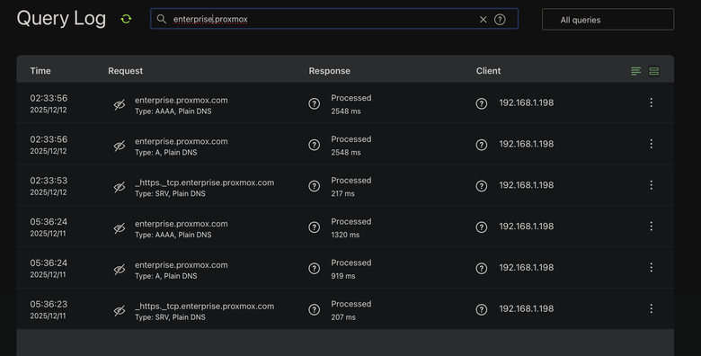701x356 pixels.
Task: Open three-dot menu for 05:36:23 SRV row
Action: point(651,308)
